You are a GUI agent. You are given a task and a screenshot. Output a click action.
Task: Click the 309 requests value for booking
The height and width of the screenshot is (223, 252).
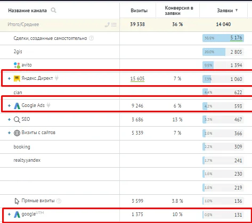click(238, 147)
